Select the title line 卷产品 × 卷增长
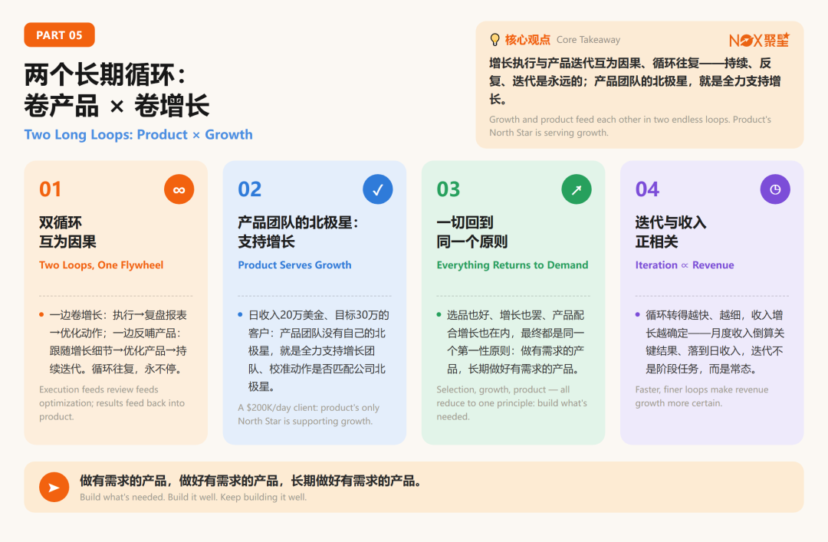The height and width of the screenshot is (542, 828). [117, 106]
